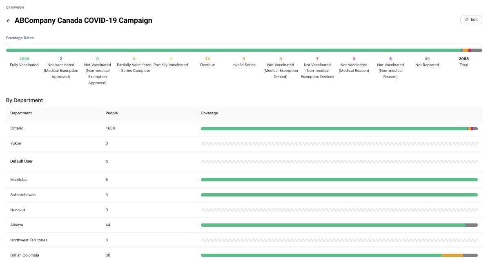This screenshot has width=488, height=261.
Task: Sort the table by the Department column
Action: pos(21,113)
